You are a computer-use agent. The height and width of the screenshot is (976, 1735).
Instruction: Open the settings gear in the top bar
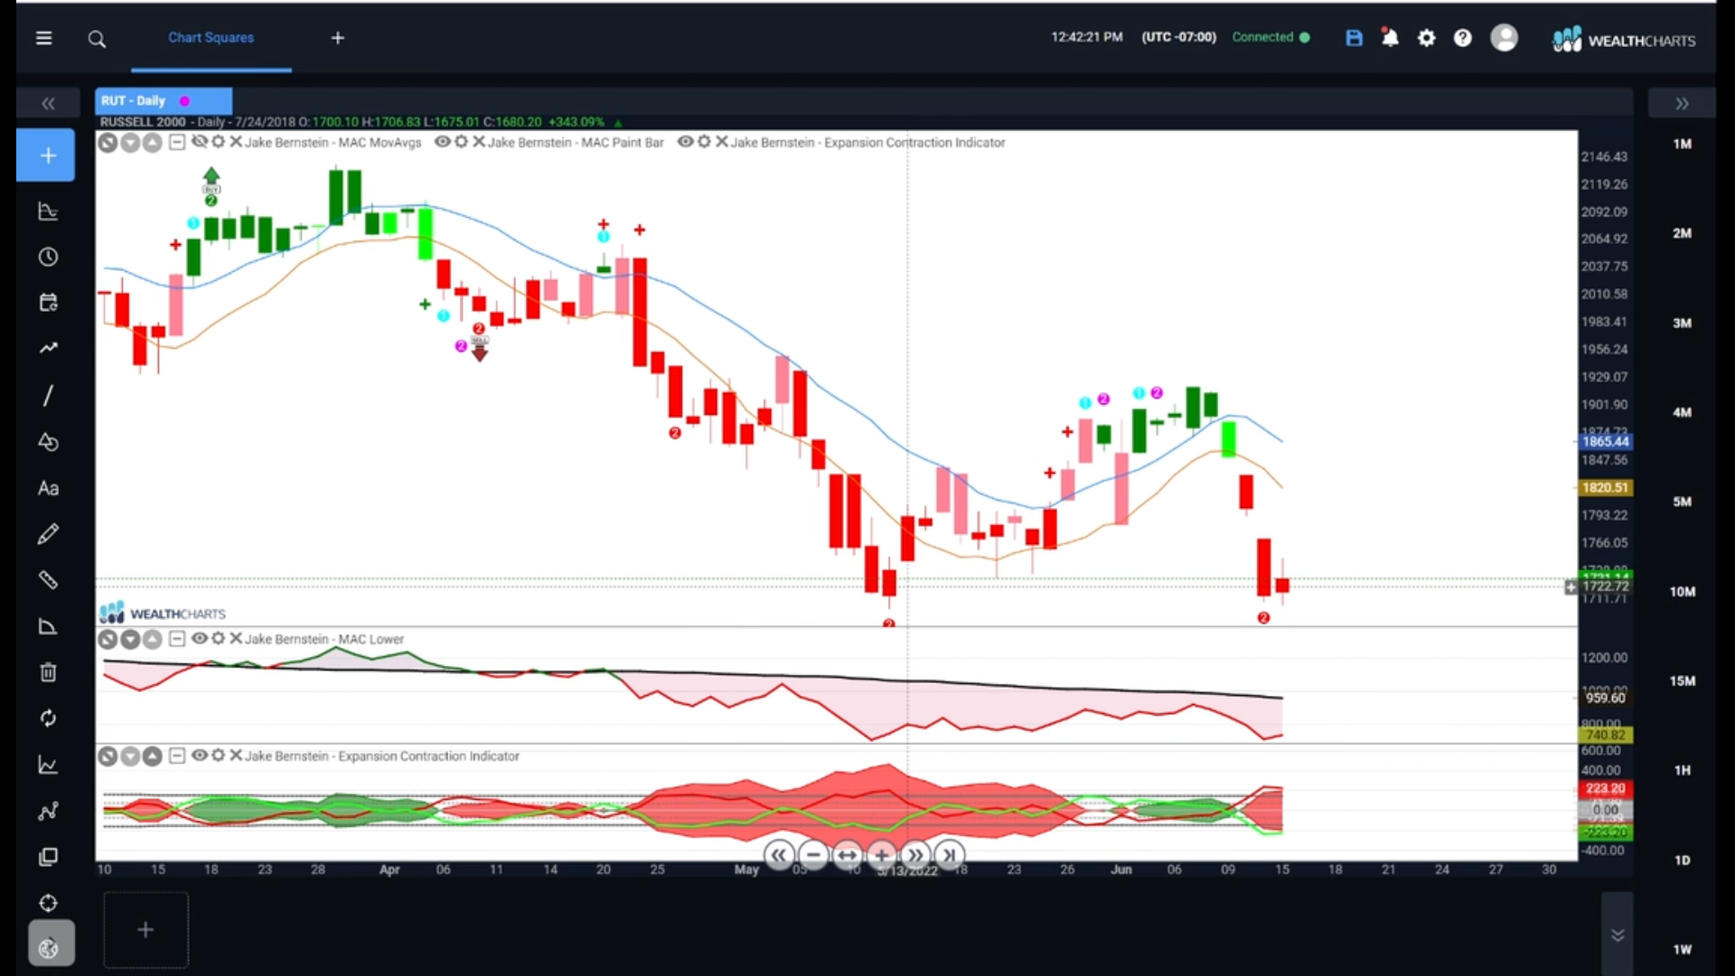[1427, 38]
